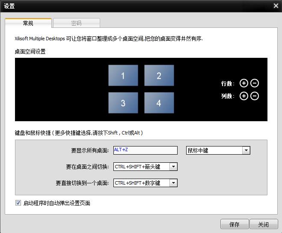Close the 设置 dialog window
Image resolution: width=282 pixels, height=233 pixels.
pos(276,6)
